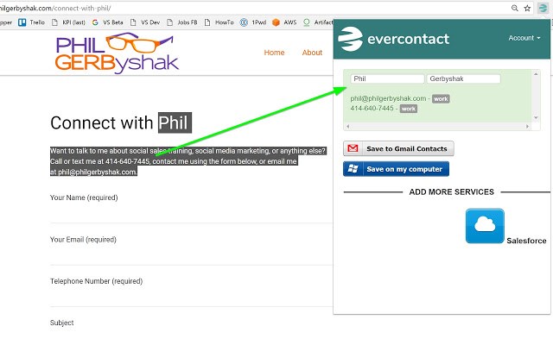Click the zoom magnifier icon in address bar
The width and height of the screenshot is (553, 345).
[515, 8]
